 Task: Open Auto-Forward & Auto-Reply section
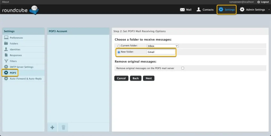(23, 79)
